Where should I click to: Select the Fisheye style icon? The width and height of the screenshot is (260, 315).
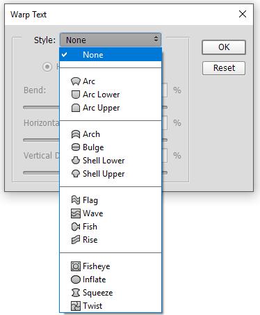76,266
